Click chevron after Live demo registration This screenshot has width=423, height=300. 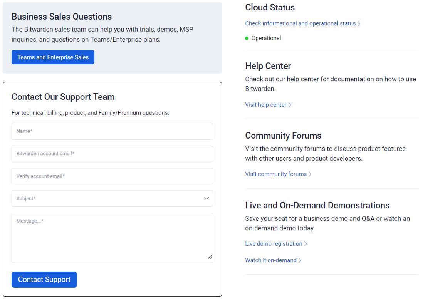pos(305,244)
